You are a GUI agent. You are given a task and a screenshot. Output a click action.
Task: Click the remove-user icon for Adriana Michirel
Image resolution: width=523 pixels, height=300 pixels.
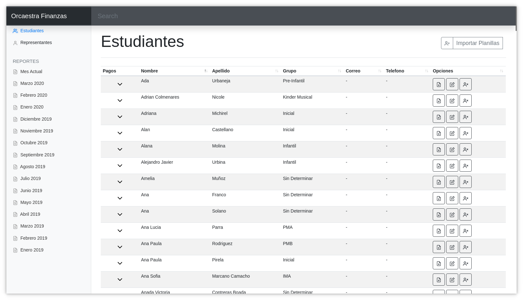pyautogui.click(x=465, y=117)
